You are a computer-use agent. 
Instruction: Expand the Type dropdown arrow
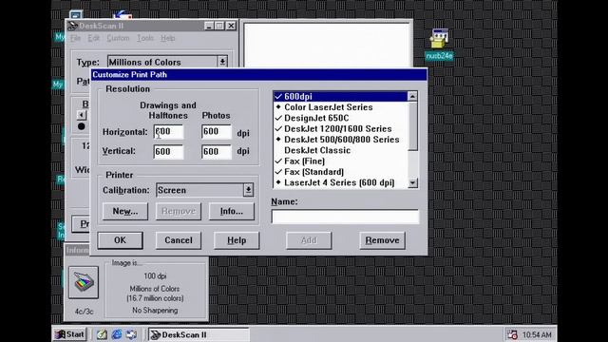(x=222, y=62)
